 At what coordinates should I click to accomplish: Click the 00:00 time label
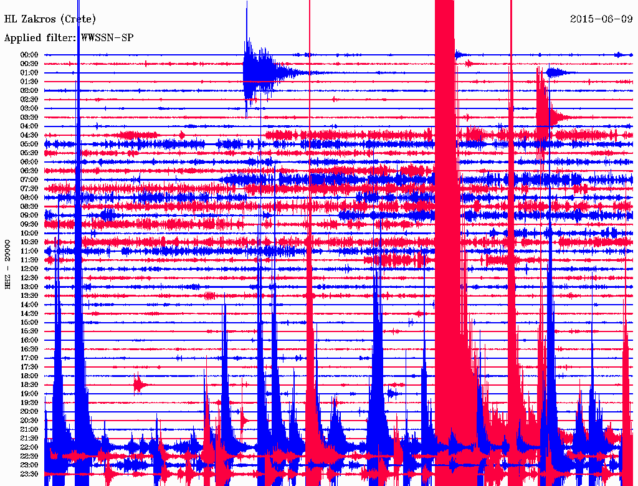pos(29,55)
